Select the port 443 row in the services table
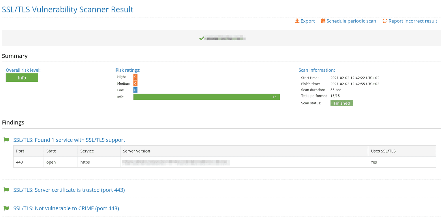443x219 pixels. tap(19, 162)
